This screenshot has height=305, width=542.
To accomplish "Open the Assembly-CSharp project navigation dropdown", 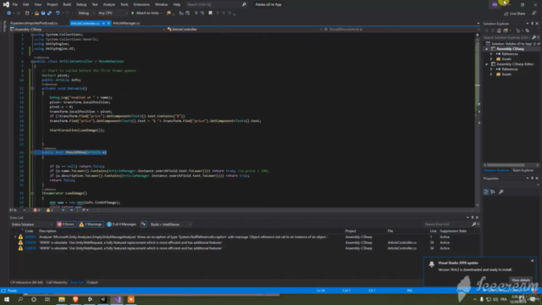I will click(x=88, y=30).
